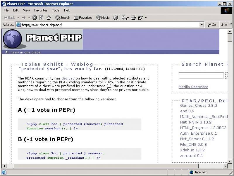Go to the Home page icon
Image resolution: width=234 pixels, height=176 pixels.
coord(48,18)
